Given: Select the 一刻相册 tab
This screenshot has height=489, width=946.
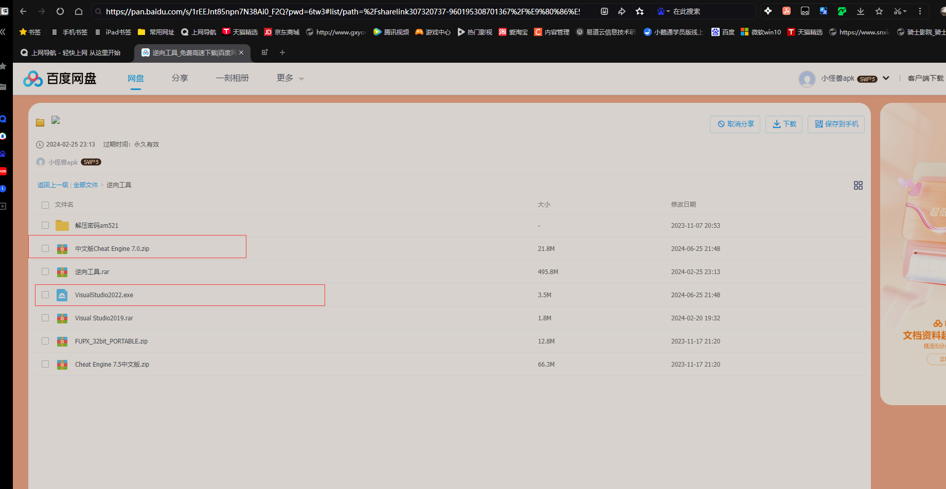Looking at the screenshot, I should pos(233,78).
